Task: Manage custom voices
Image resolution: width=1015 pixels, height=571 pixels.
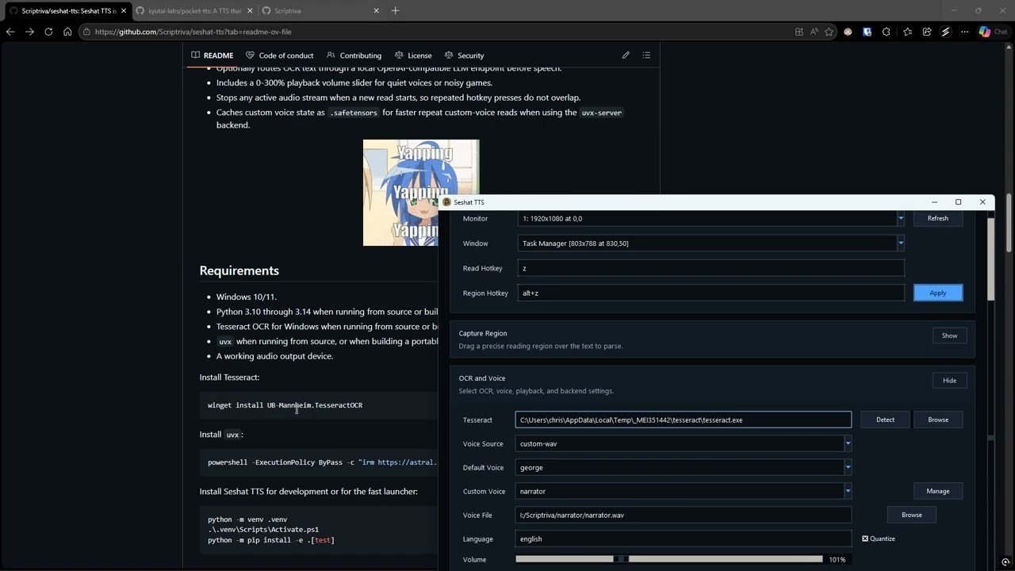Action: (x=937, y=491)
